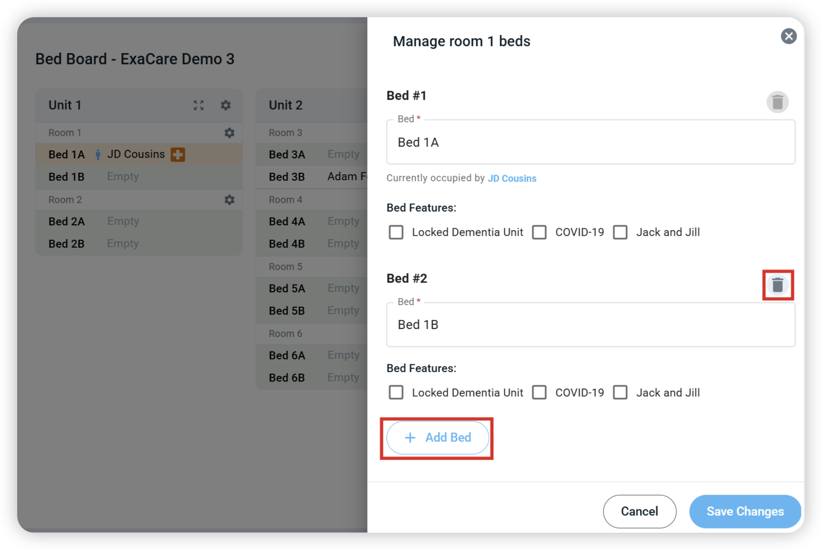The image size is (822, 550).
Task: Open Room 2 settings gear
Action: 229,200
